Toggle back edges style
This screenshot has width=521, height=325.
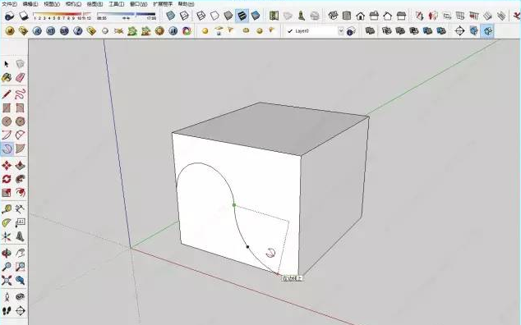(x=184, y=16)
